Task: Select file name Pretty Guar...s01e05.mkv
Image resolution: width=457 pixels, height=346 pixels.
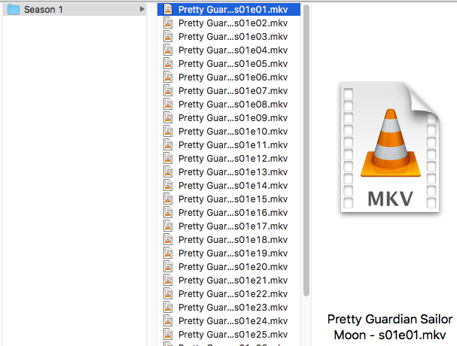Action: pyautogui.click(x=233, y=64)
